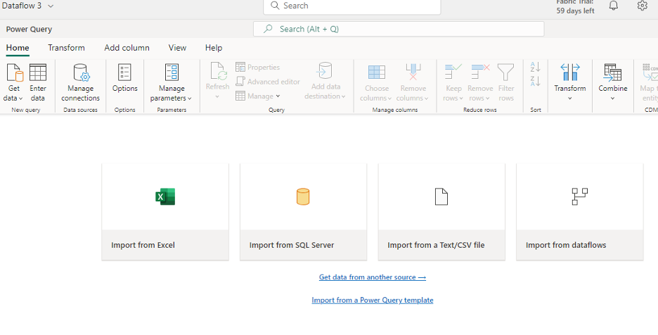Switch to the Help tab
Screen dimensions: 658x335
[x=214, y=48]
